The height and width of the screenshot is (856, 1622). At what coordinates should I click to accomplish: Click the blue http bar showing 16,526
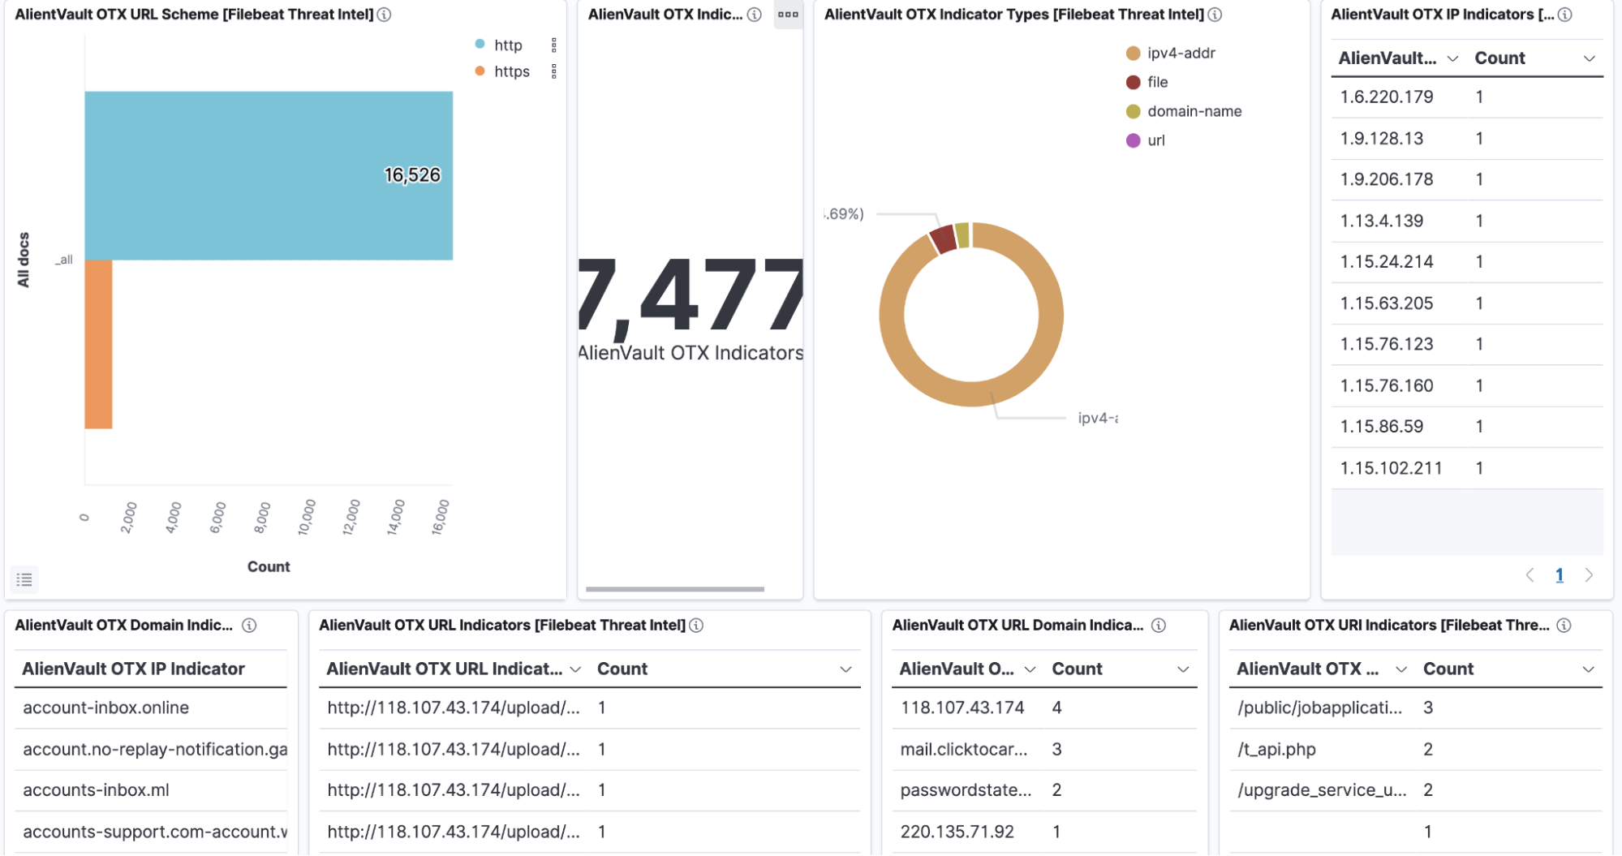pos(269,175)
